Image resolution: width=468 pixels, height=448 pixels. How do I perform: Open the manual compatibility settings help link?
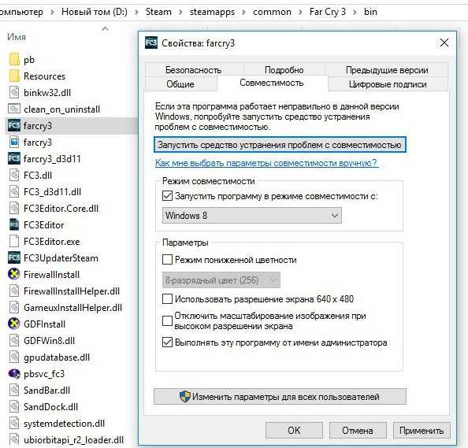click(x=267, y=163)
